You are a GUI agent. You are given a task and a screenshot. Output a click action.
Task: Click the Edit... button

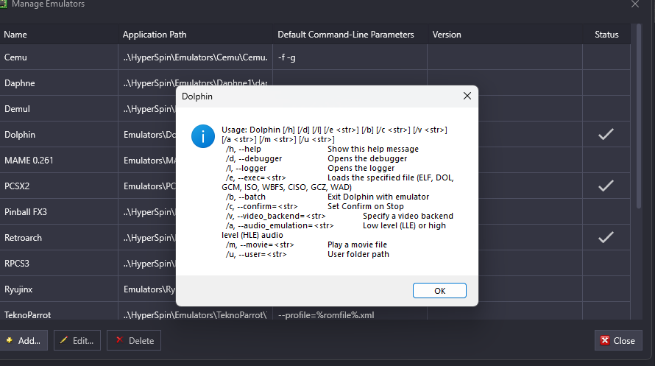coord(77,340)
